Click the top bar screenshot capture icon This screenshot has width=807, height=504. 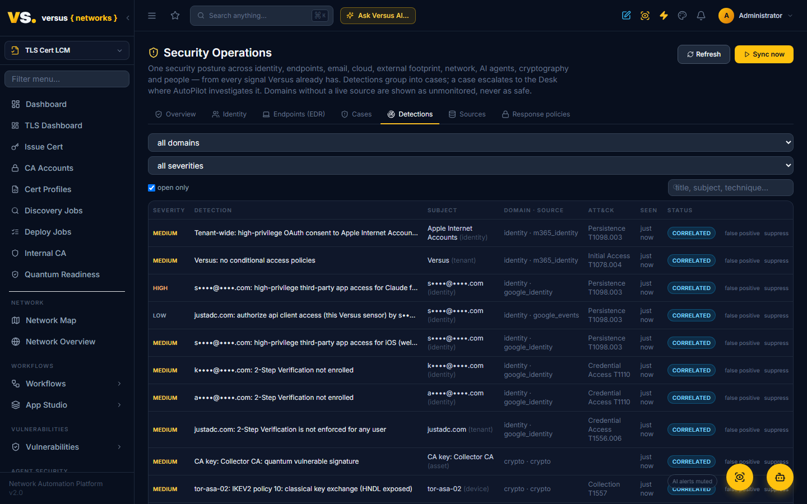(x=645, y=16)
